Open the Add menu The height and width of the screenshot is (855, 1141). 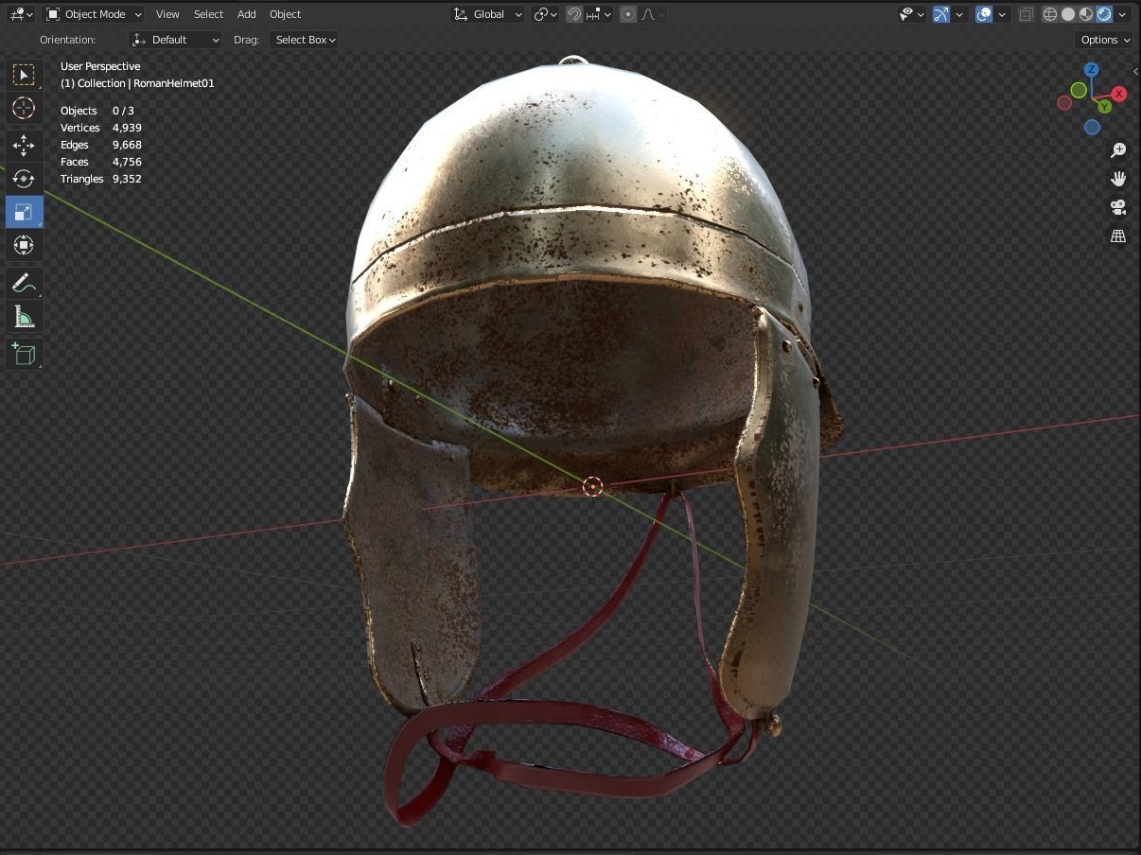(x=246, y=14)
